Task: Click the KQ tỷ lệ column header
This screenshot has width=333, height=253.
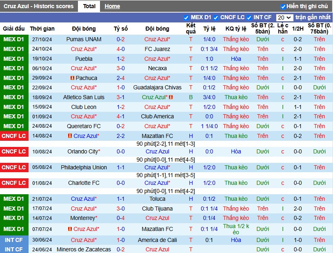Action: pyautogui.click(x=236, y=29)
